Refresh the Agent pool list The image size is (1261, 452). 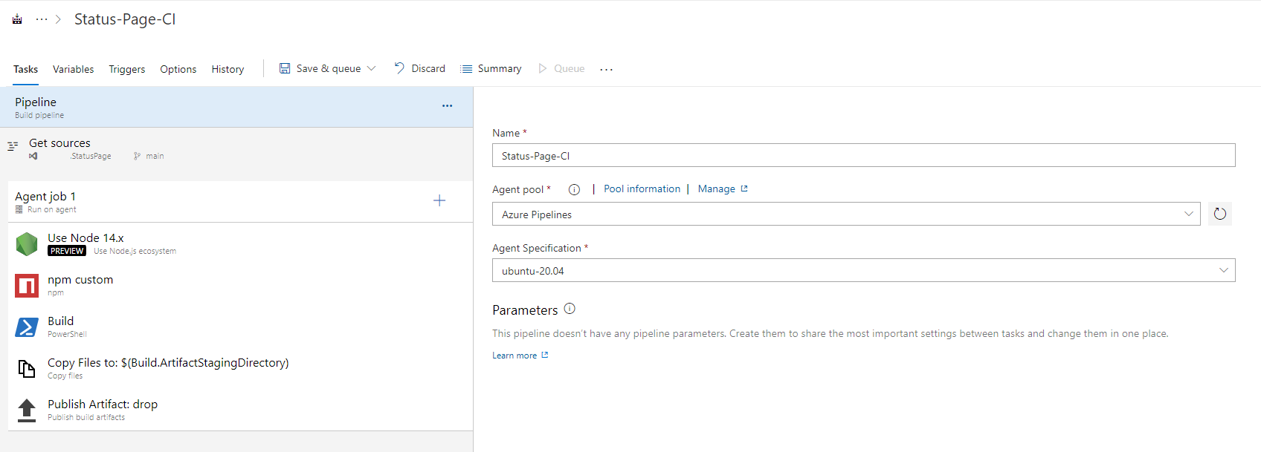1220,214
